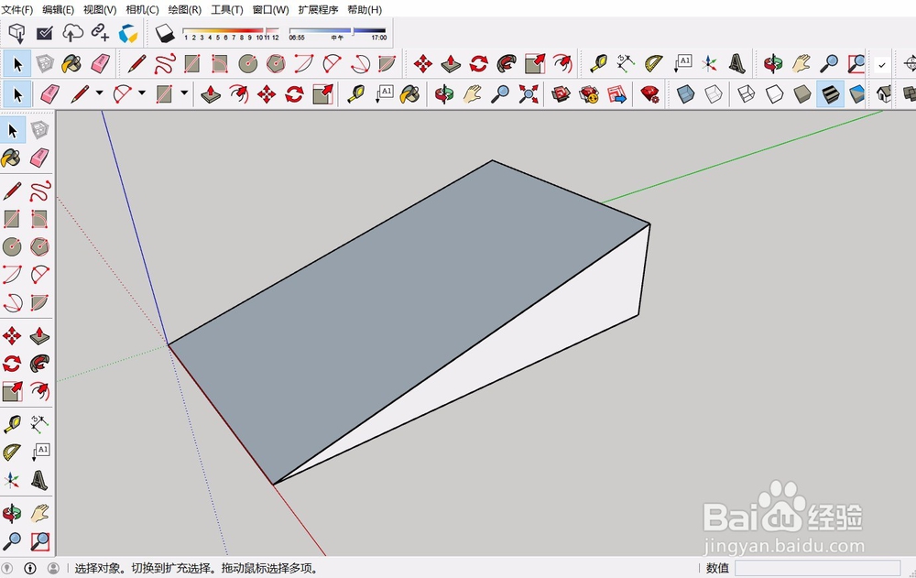Screen dimensions: 916x578
Task: Toggle Back Edges dashed style
Action: click(714, 94)
